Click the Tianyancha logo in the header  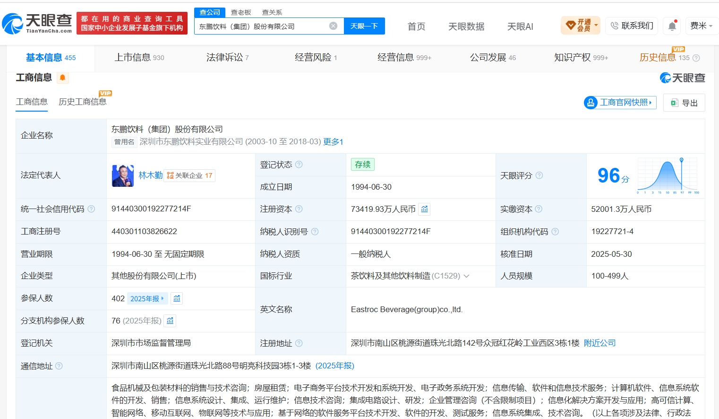click(x=37, y=24)
